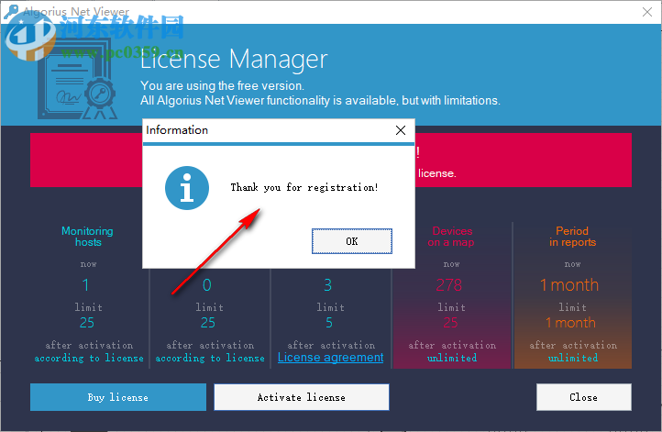Click the Period in reports current '1 month' value
662x432 pixels.
coord(569,285)
